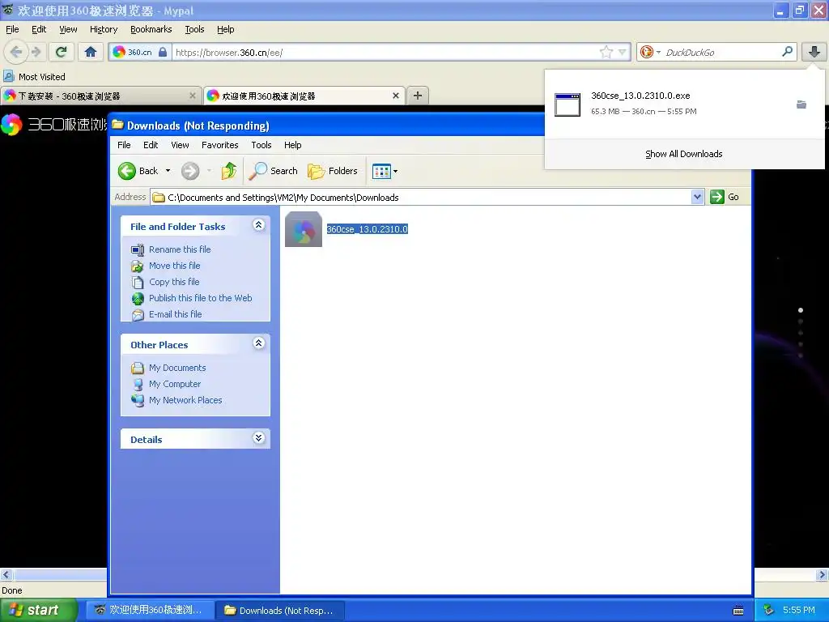
Task: Click the padlock security icon
Action: [163, 52]
